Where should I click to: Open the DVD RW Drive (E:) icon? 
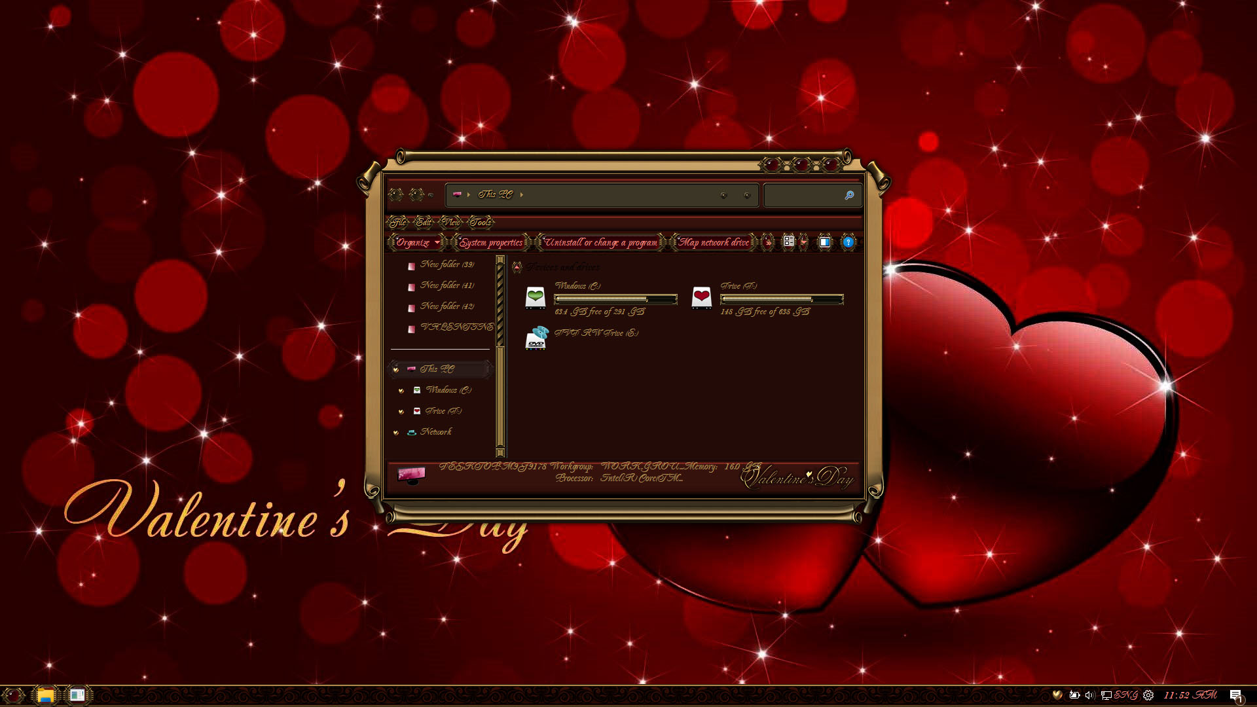(x=536, y=338)
